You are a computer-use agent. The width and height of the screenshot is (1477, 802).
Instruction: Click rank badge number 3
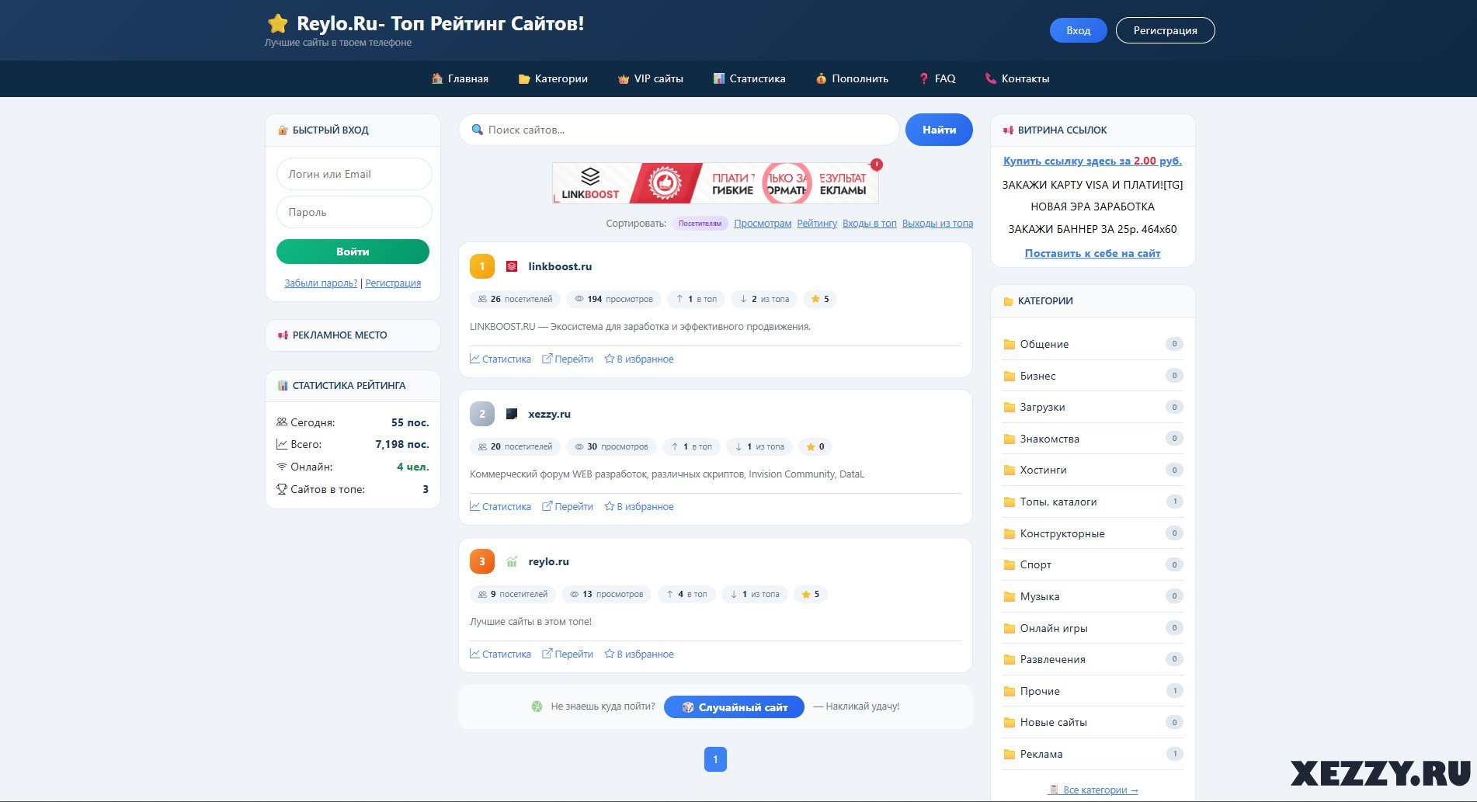pyautogui.click(x=482, y=561)
